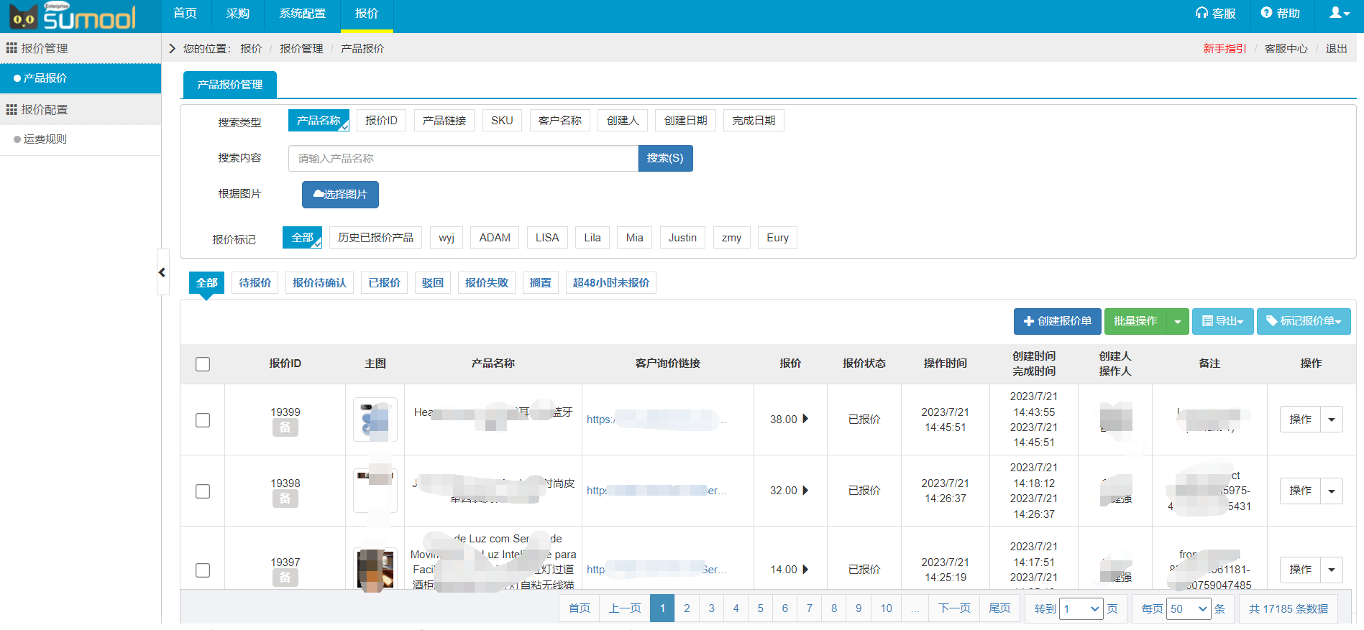This screenshot has width=1364, height=630.
Task: Select 产品报价 in sidebar
Action: [x=81, y=78]
